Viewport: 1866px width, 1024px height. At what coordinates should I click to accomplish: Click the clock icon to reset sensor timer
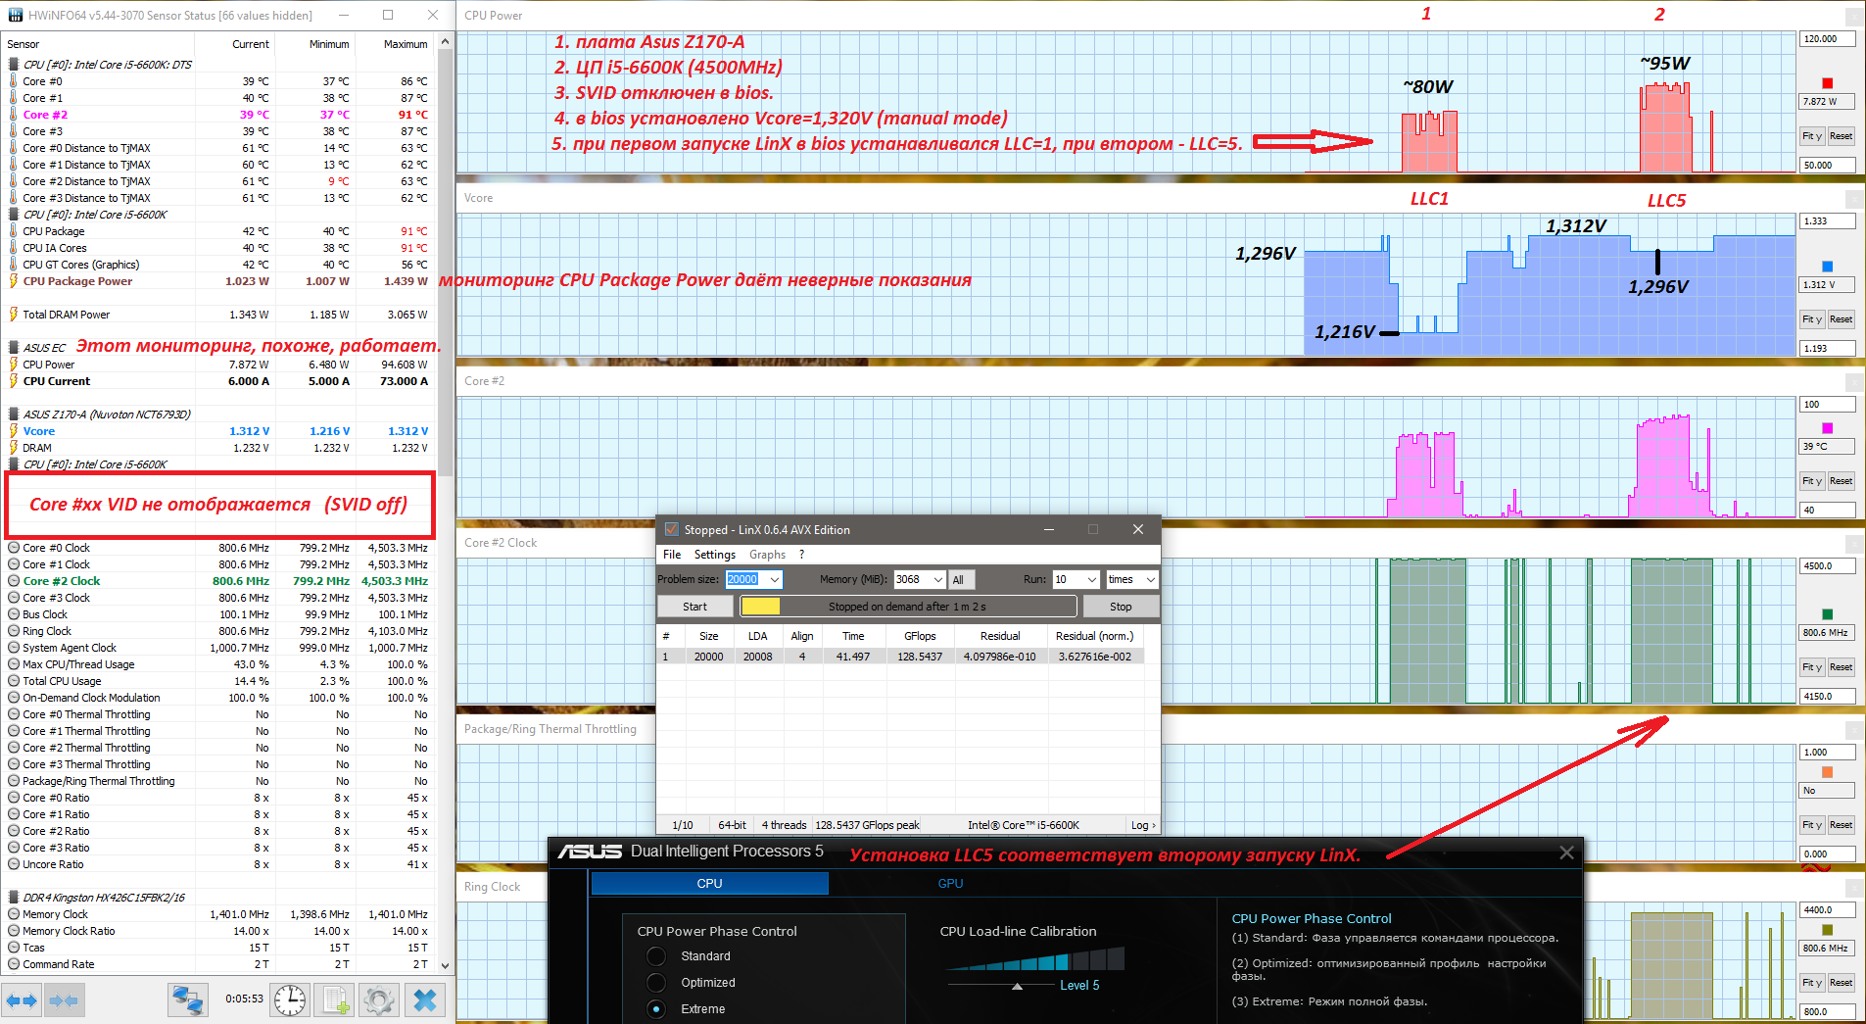tap(290, 1000)
